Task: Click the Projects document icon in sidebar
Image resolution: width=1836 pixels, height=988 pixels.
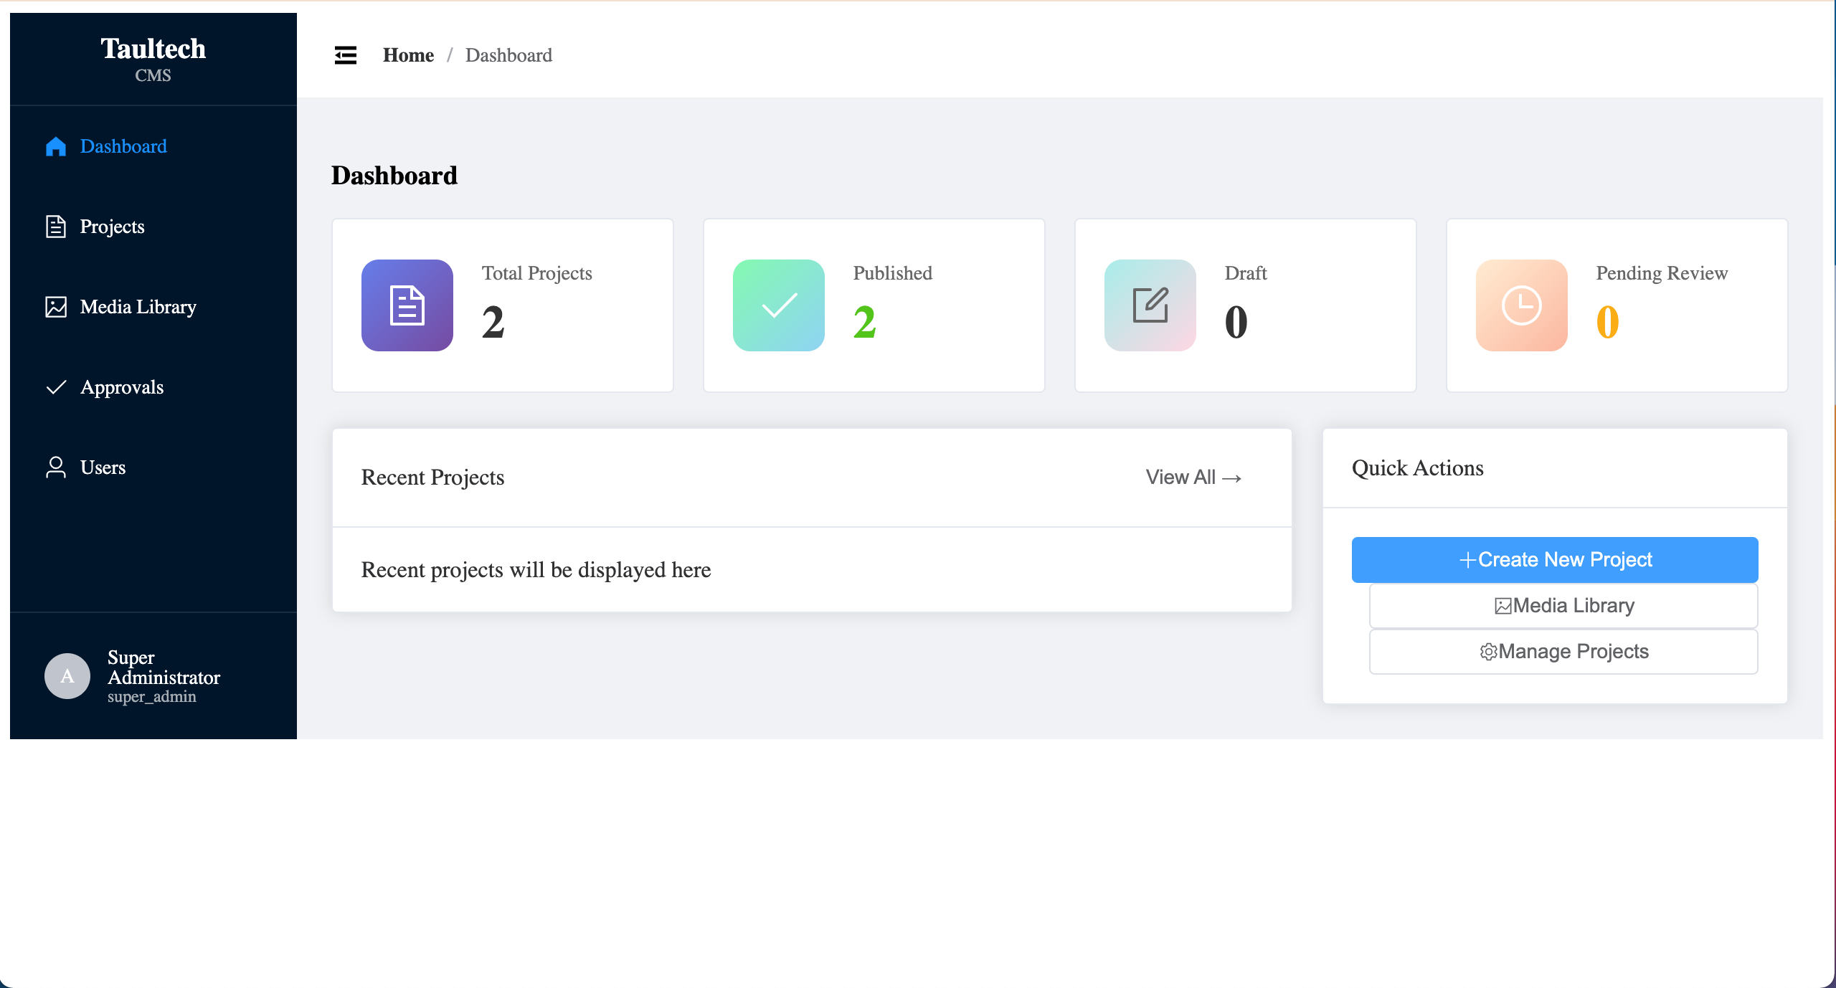Action: click(56, 227)
